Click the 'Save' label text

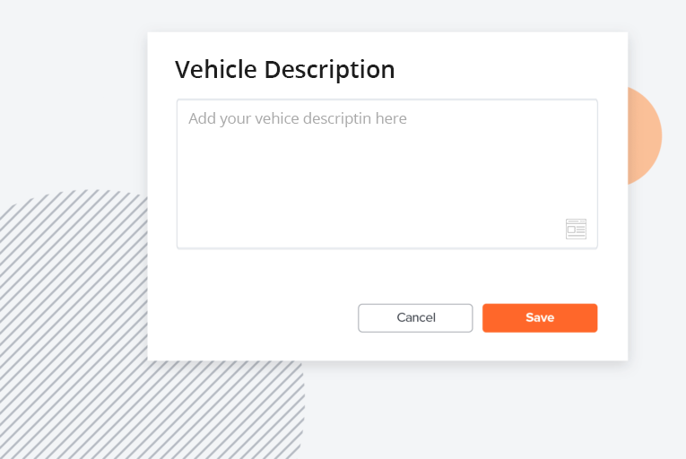pyautogui.click(x=540, y=317)
